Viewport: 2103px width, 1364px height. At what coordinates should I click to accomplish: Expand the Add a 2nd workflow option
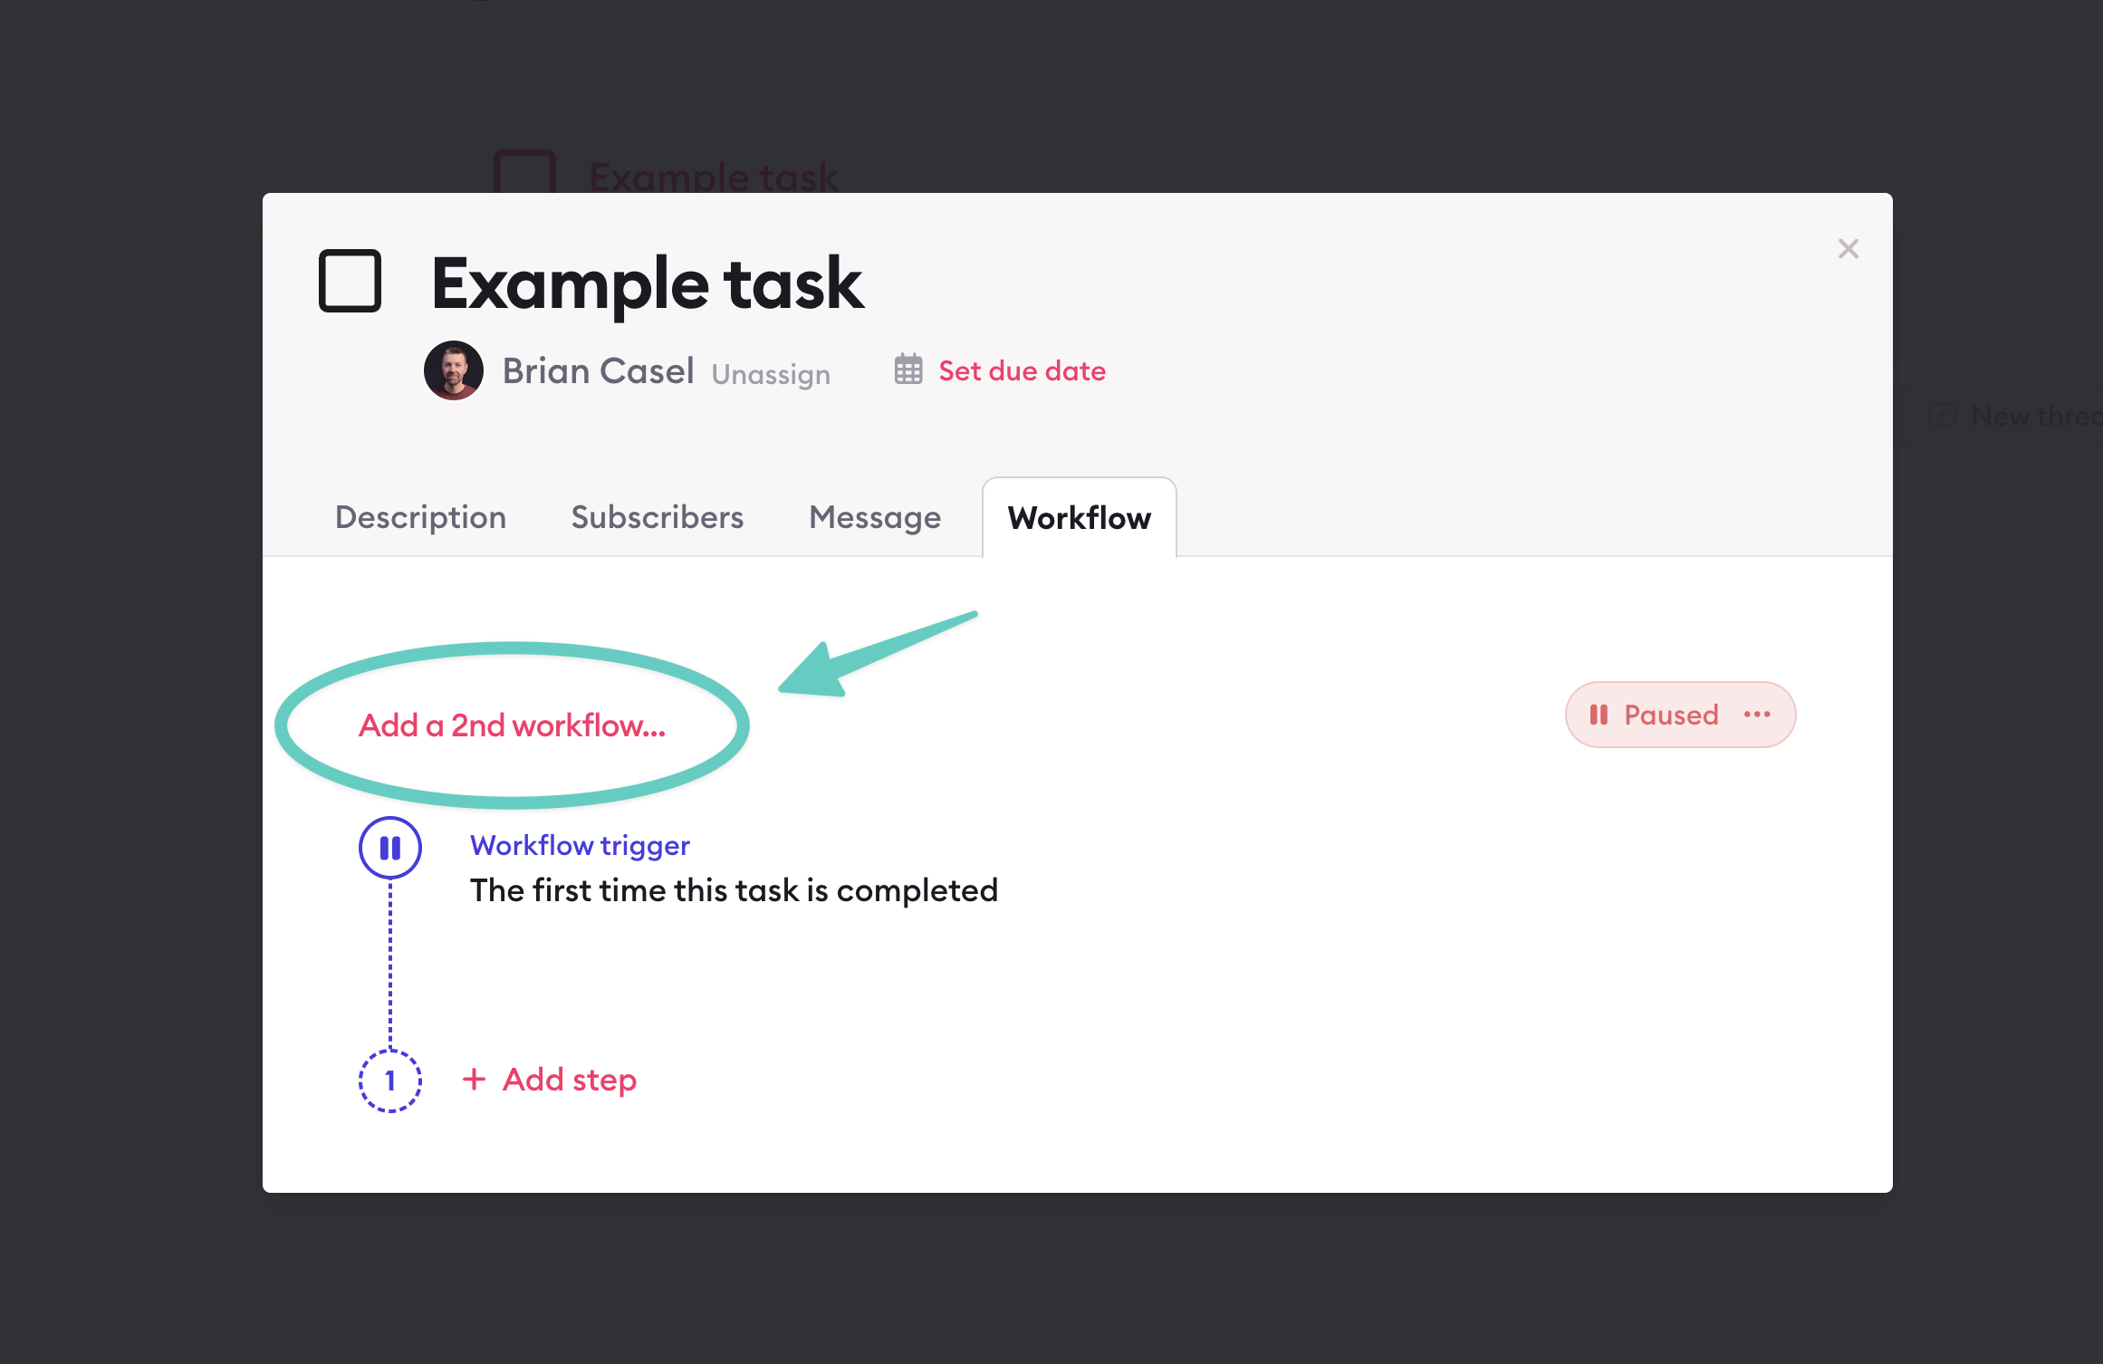(512, 725)
